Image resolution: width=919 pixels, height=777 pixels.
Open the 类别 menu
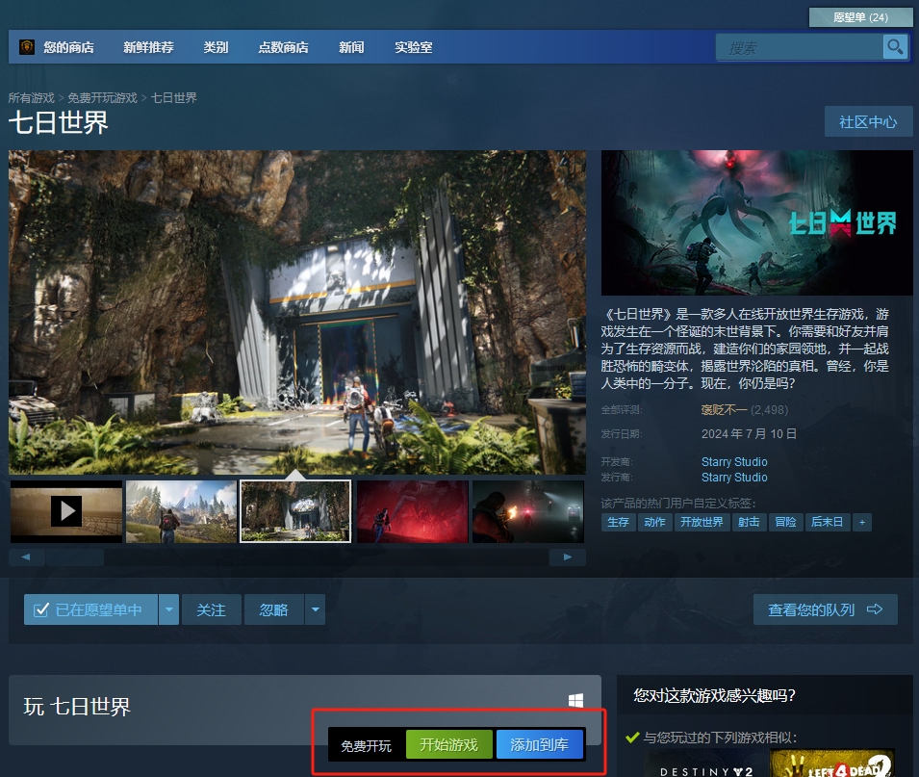click(x=216, y=47)
